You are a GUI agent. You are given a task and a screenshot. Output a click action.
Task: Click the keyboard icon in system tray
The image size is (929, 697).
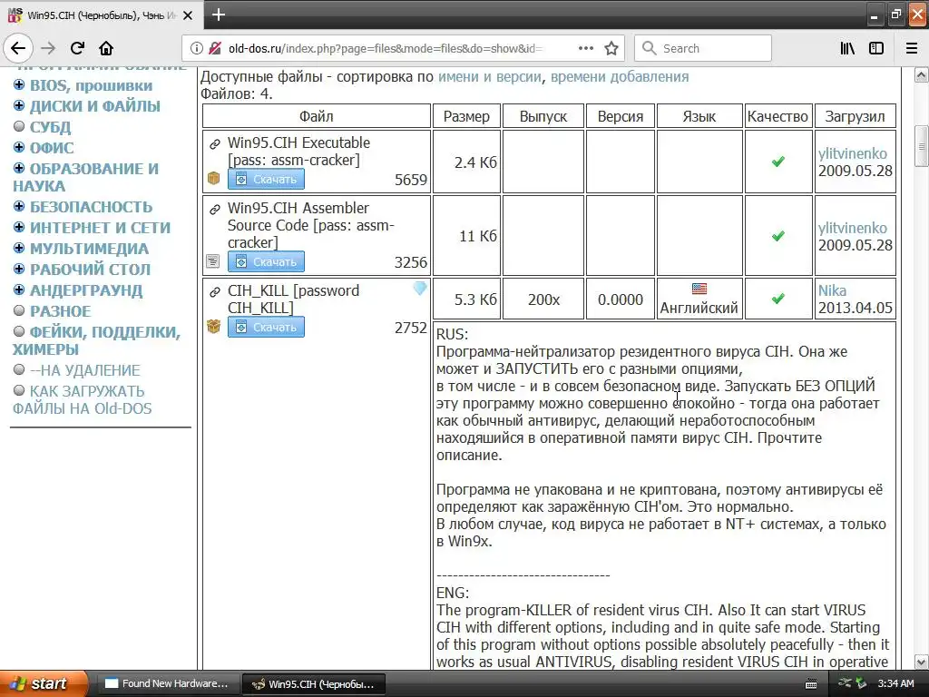point(811,684)
